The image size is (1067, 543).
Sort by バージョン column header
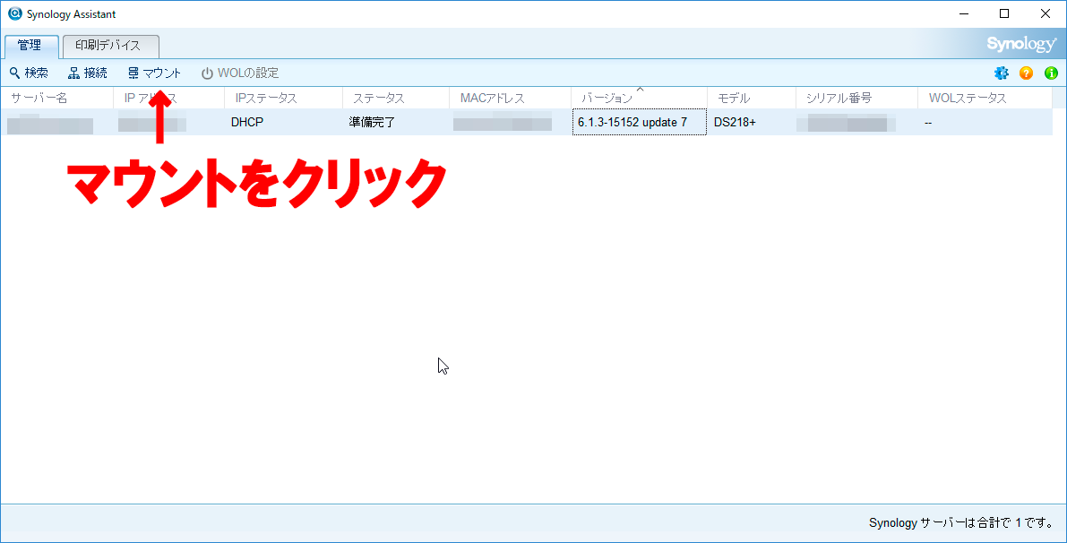click(x=639, y=98)
